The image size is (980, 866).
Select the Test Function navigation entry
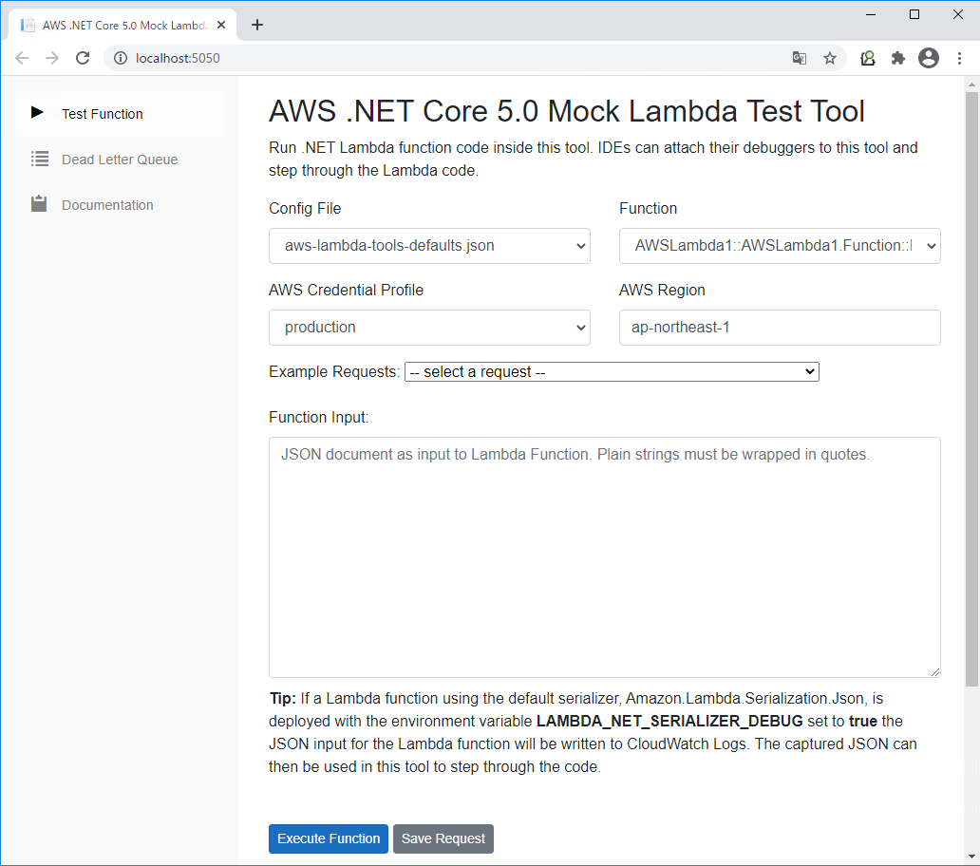pos(102,113)
